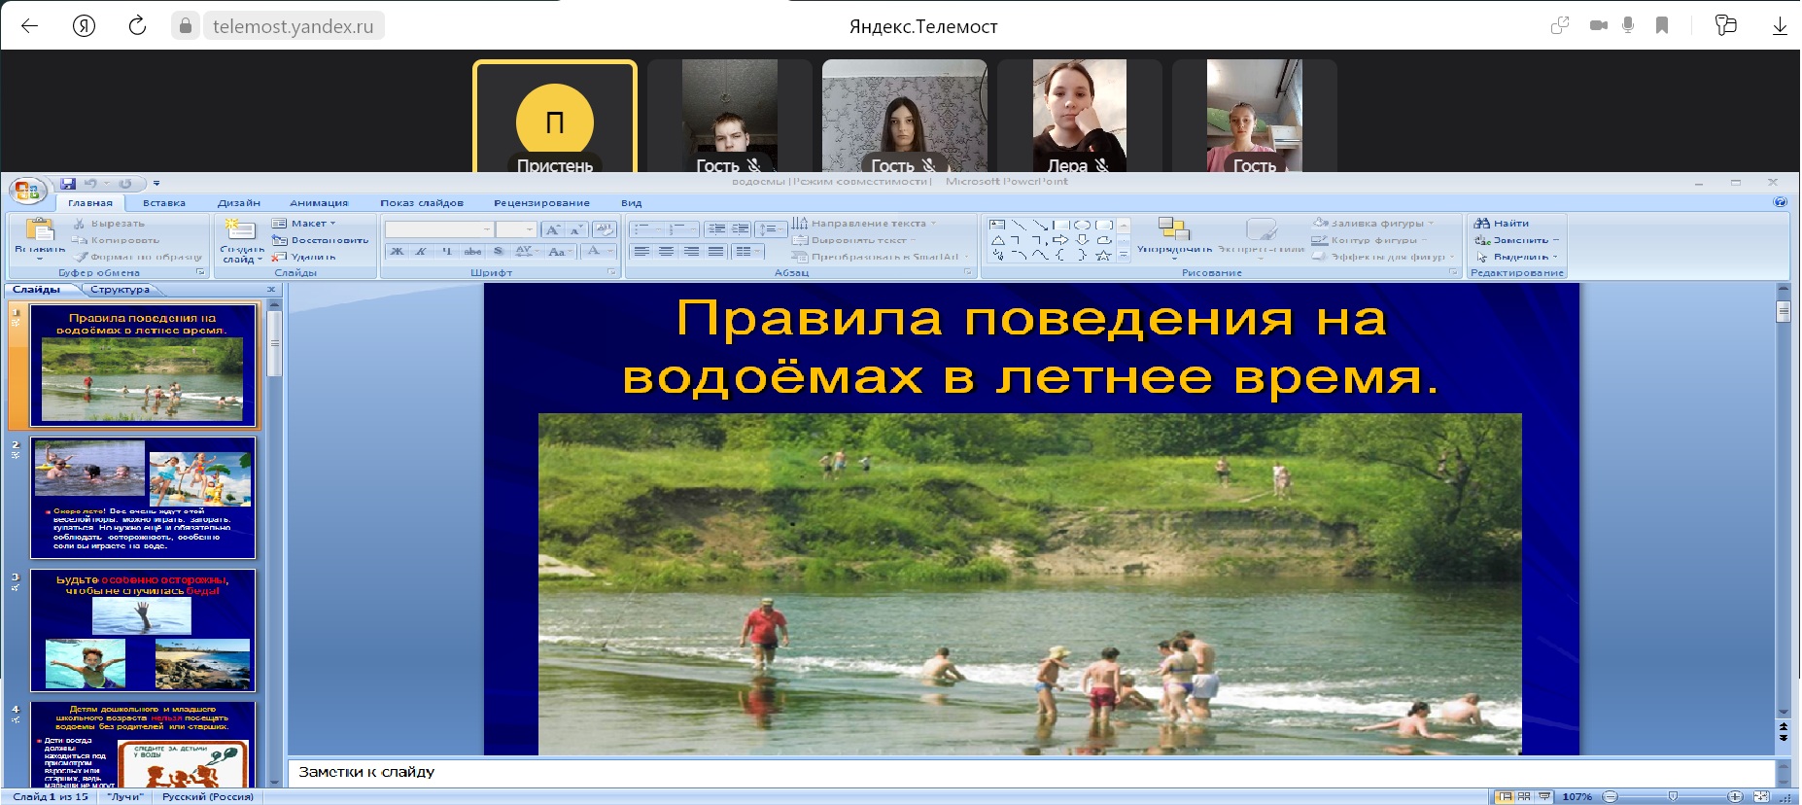Click the Пристень participant tile
This screenshot has height=805, width=1802.
pyautogui.click(x=555, y=117)
